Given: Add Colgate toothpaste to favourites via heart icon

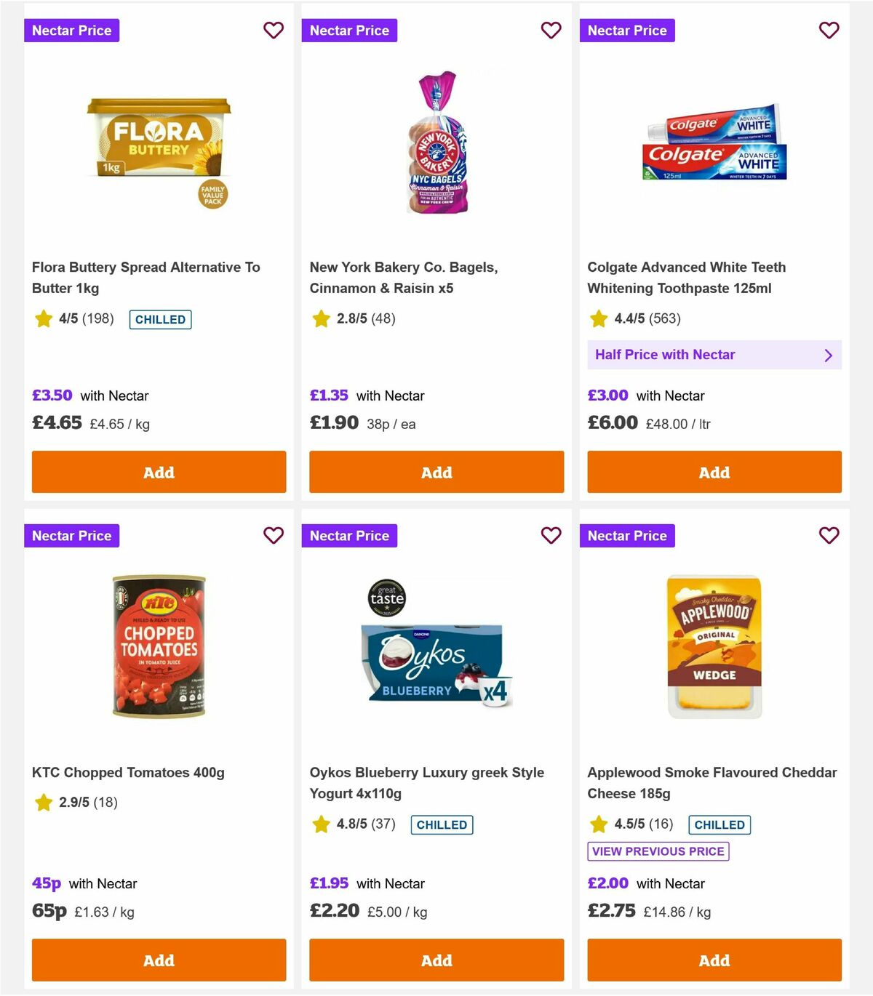Looking at the screenshot, I should coord(829,31).
